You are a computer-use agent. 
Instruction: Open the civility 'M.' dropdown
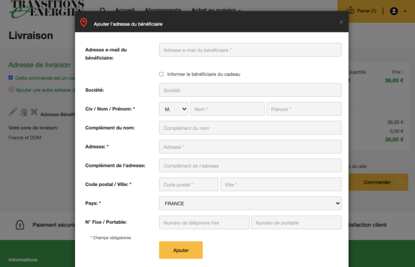(173, 109)
